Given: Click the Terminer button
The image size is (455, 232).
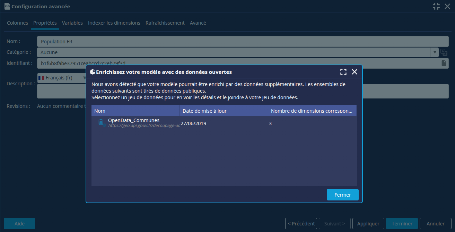Looking at the screenshot, I should (x=402, y=224).
